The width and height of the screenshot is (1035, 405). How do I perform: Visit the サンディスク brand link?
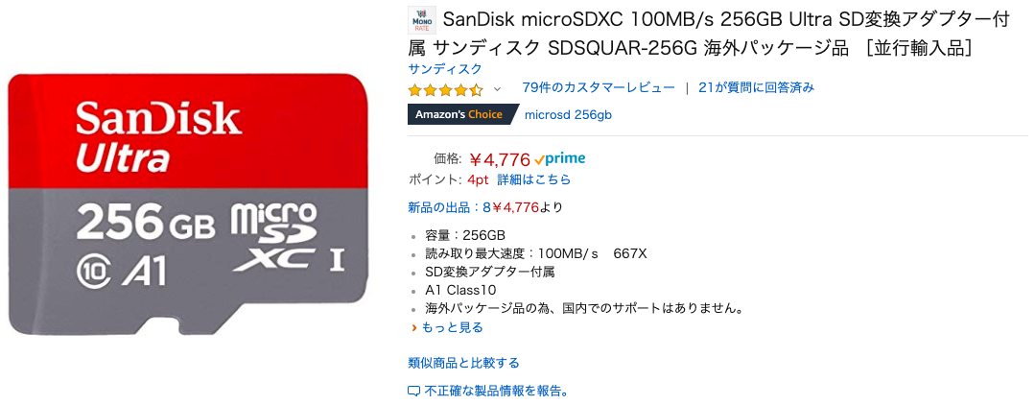point(445,69)
